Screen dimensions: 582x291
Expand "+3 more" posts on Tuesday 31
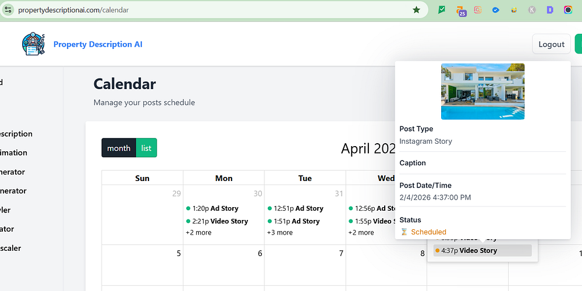tap(280, 233)
